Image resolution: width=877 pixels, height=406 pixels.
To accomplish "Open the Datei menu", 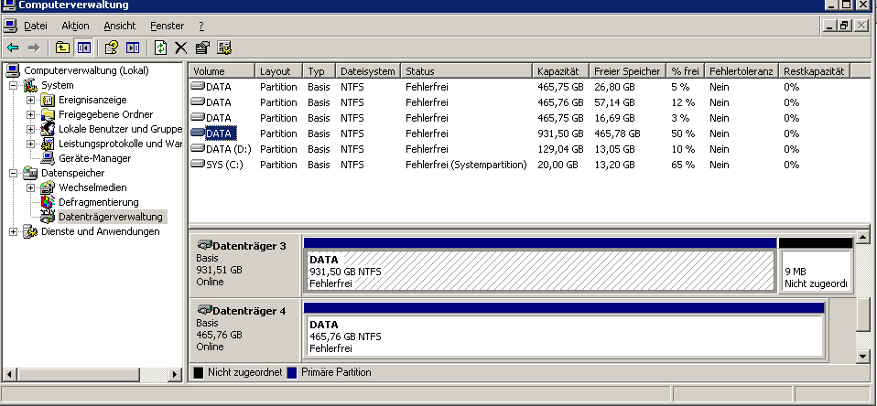I will (x=36, y=26).
